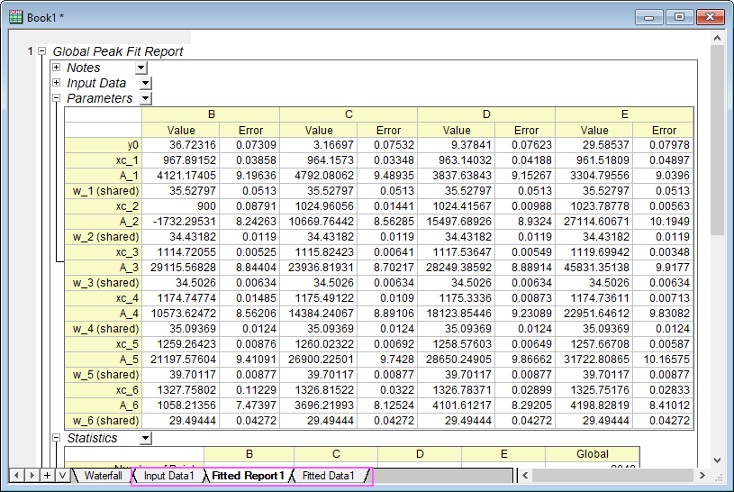The width and height of the screenshot is (734, 492).
Task: Click the add new sheet plus button
Action: [x=47, y=475]
